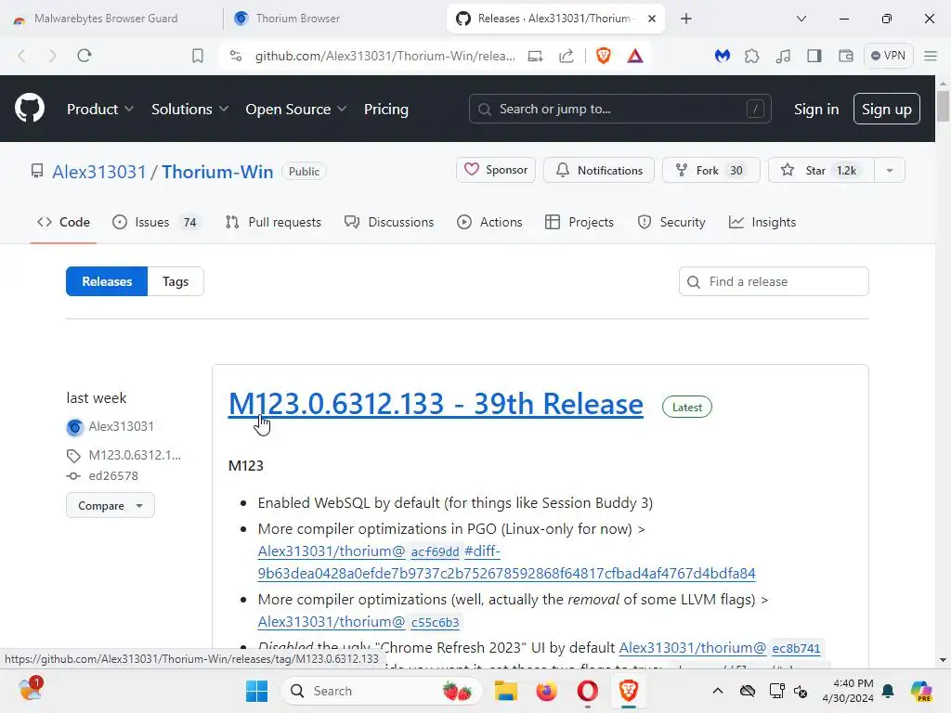This screenshot has height=713, width=951.
Task: Open the tab search chevron
Action: pos(801,19)
